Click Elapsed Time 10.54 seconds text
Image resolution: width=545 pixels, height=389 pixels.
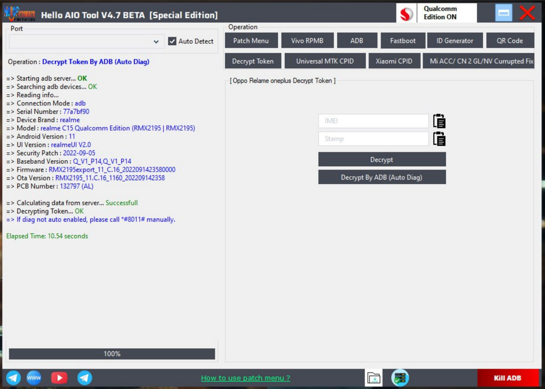[47, 236]
